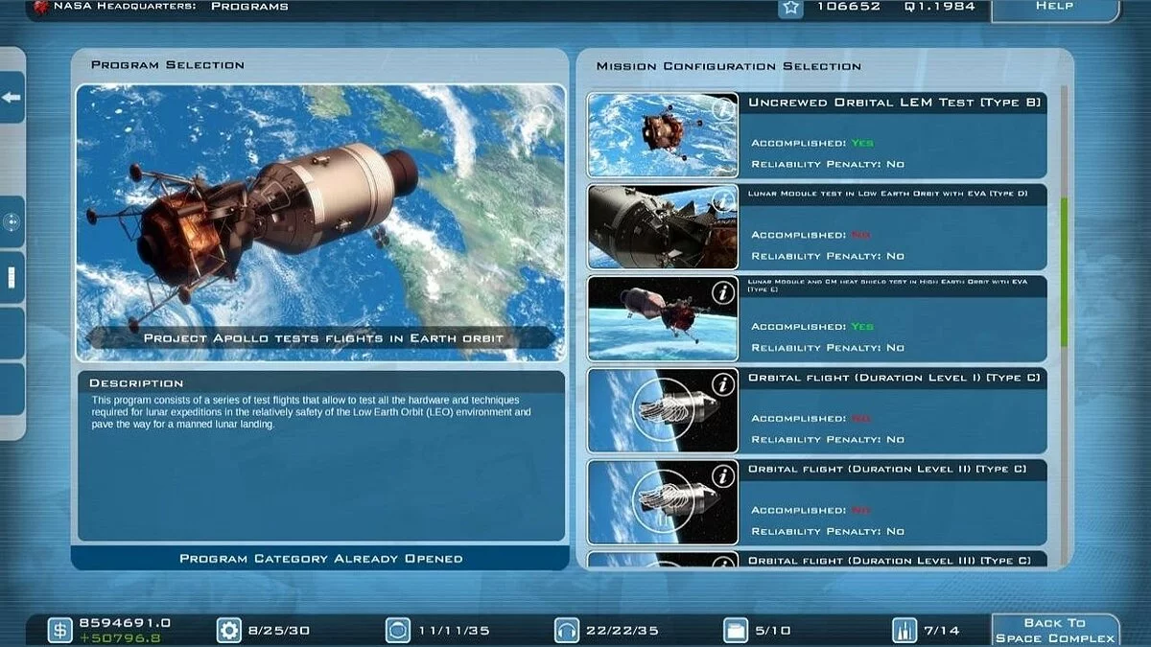Viewport: 1151px width, 647px height.
Task: Click the 8/25/30 engineers count
Action: [x=281, y=631]
